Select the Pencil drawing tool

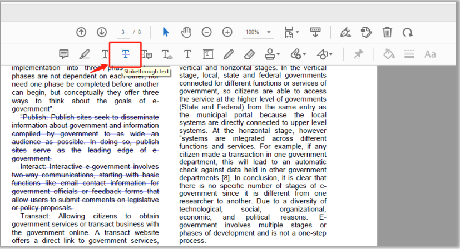point(228,54)
